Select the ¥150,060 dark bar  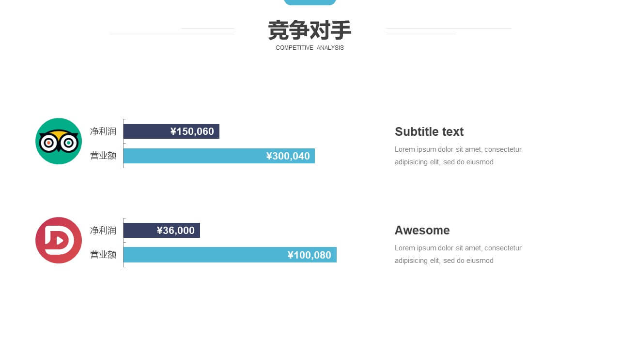tap(171, 131)
